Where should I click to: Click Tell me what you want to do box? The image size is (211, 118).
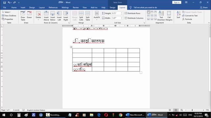point(145,8)
